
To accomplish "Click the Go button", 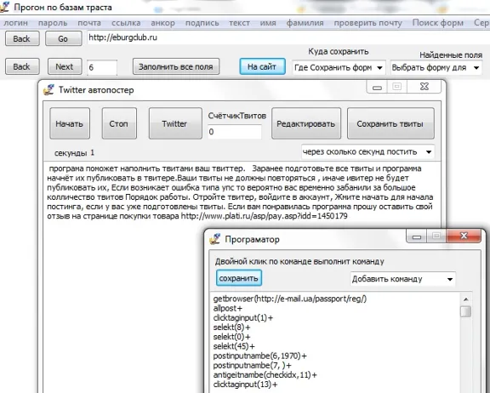I will coord(64,39).
